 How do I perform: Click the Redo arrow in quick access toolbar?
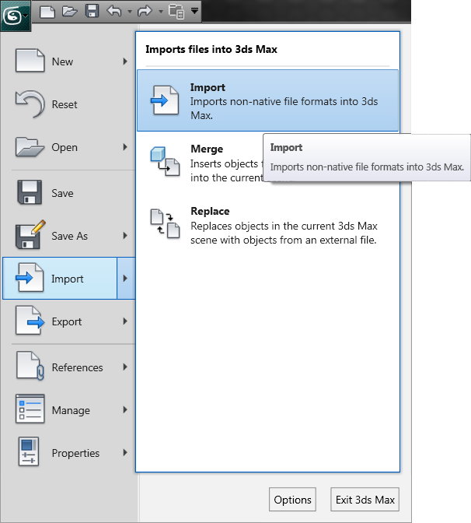145,11
